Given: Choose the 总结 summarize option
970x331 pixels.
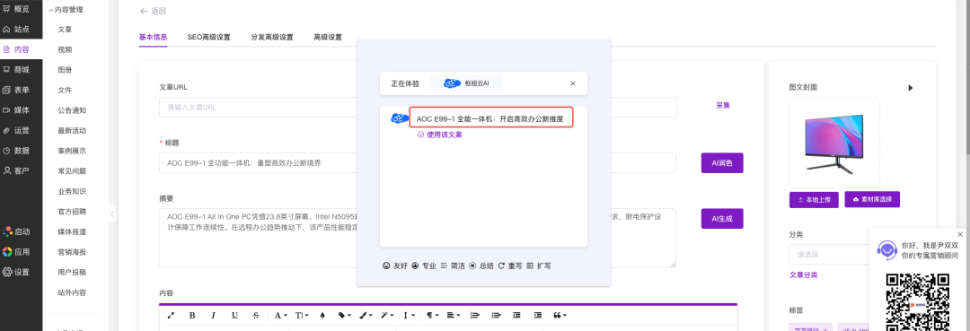Looking at the screenshot, I should point(481,266).
